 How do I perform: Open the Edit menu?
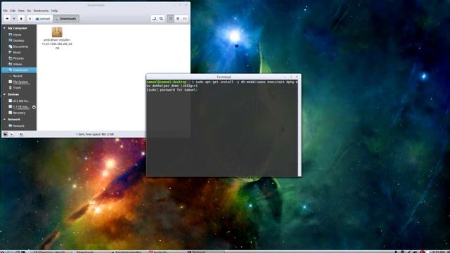point(13,11)
